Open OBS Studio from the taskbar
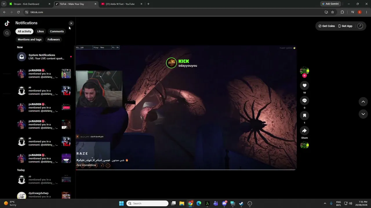 click(250, 203)
